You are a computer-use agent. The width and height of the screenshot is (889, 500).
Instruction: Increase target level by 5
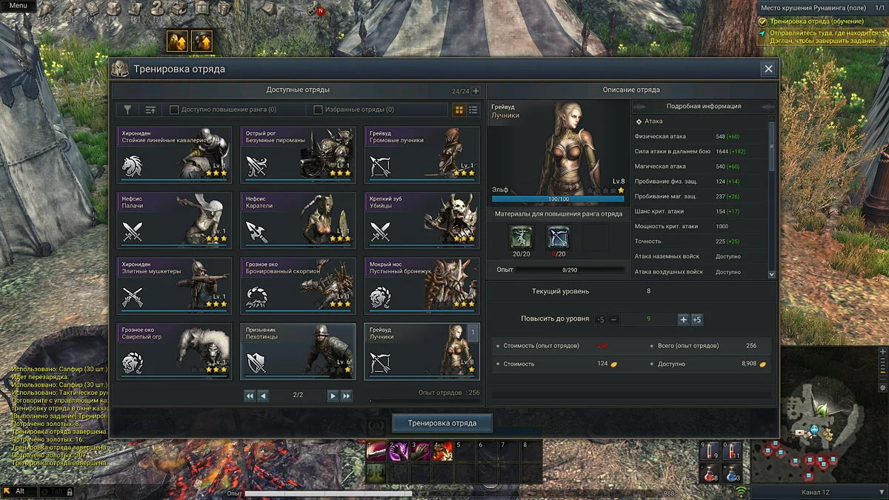[x=696, y=319]
